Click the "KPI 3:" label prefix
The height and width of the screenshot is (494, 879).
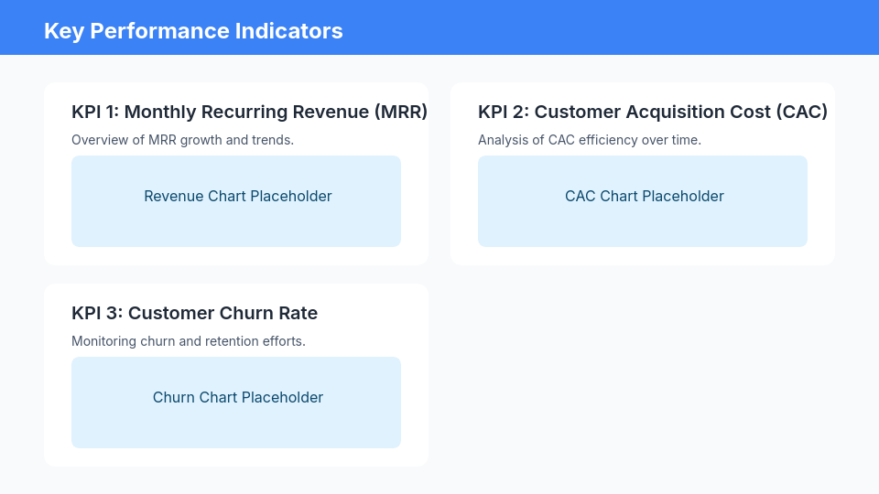(96, 314)
